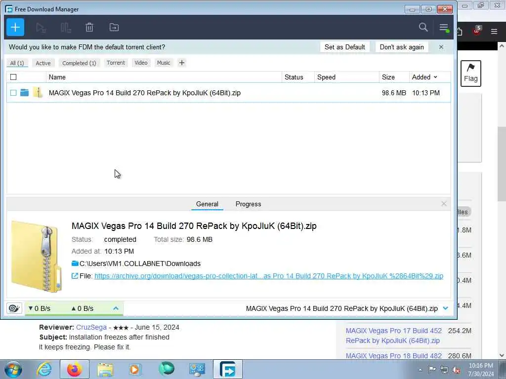Select the Torrent filter tab

pos(116,63)
